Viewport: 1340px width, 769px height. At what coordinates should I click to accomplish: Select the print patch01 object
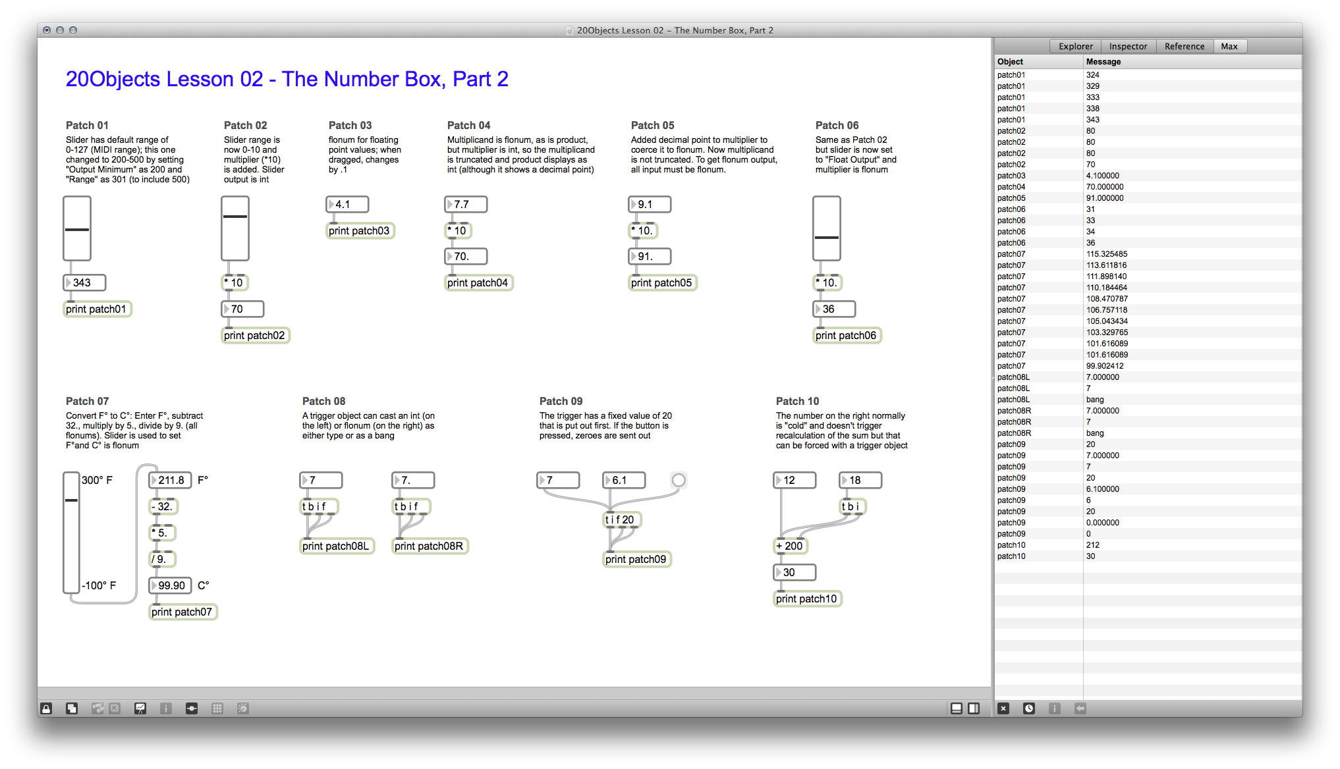point(98,309)
